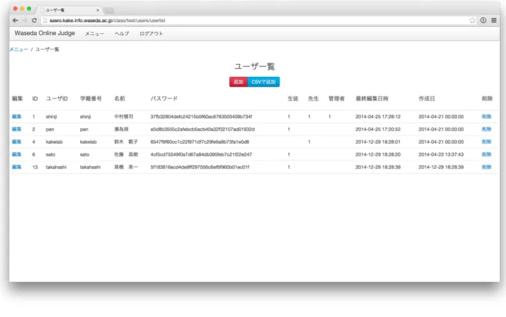Click the address bar URL
The height and width of the screenshot is (317, 506).
[x=107, y=20]
